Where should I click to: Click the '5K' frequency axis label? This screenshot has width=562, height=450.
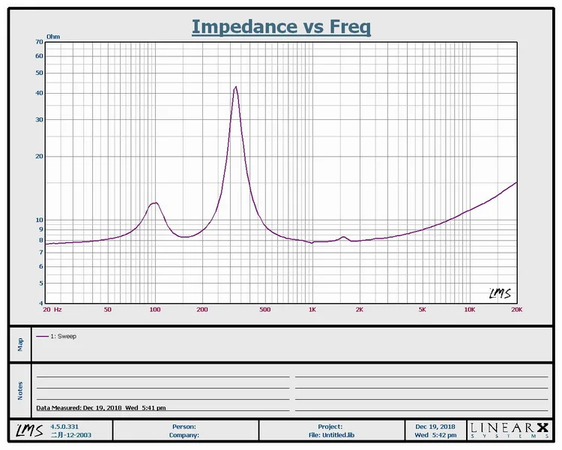point(422,309)
